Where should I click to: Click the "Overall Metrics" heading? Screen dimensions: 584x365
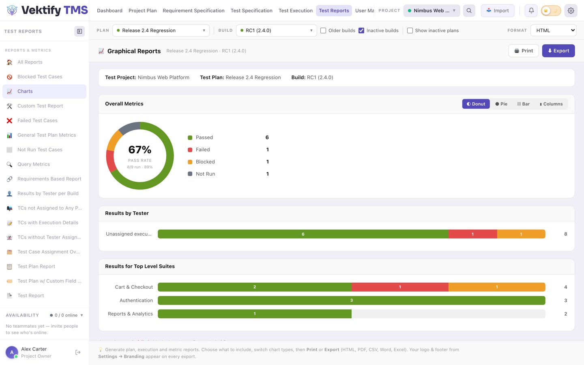[124, 104]
